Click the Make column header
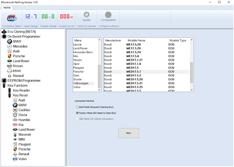 [83, 40]
